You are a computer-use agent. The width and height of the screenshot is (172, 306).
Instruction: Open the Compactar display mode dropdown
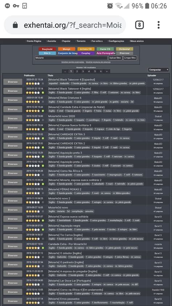pyautogui.click(x=158, y=70)
